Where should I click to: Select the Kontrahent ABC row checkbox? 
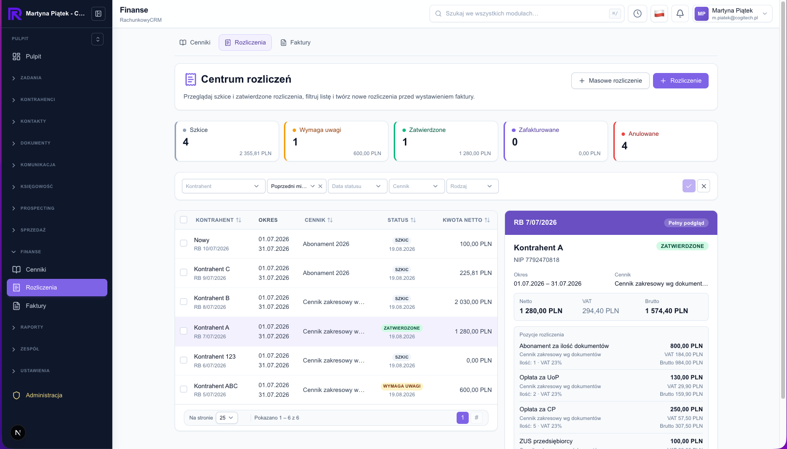tap(183, 389)
